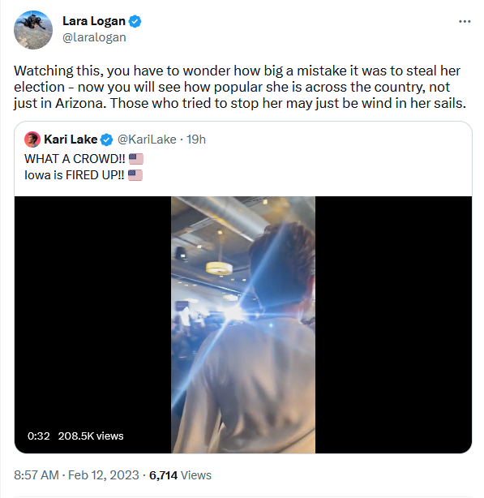The width and height of the screenshot is (484, 498).
Task: Open Lara Logan's display name link
Action: click(94, 21)
